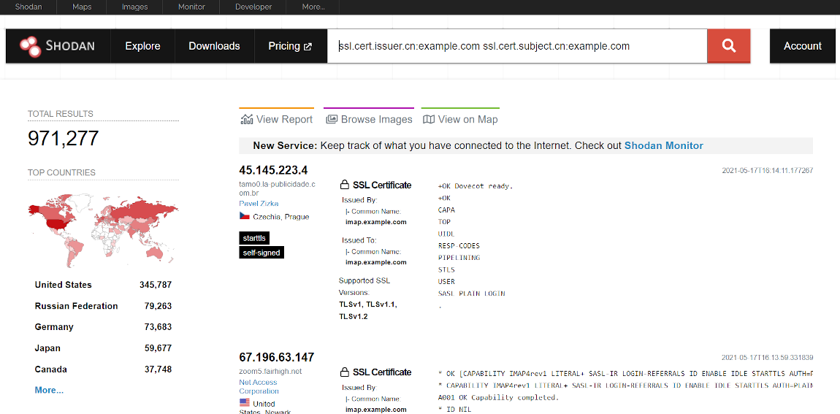Viewport: 840px width, 414px height.
Task: Click the View on Map icon
Action: click(429, 120)
